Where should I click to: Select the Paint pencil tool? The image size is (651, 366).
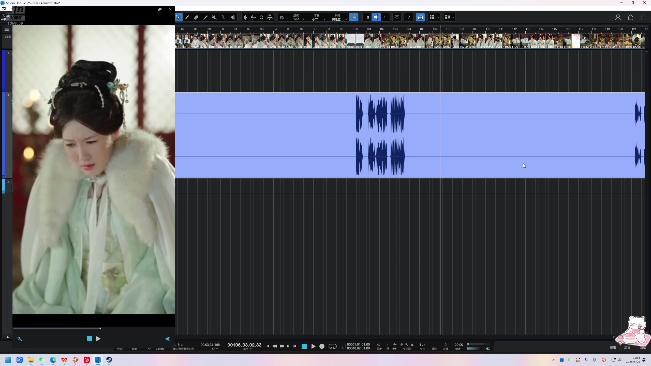[205, 17]
